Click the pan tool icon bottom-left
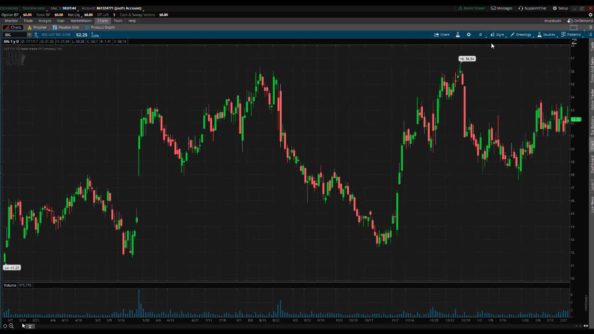Viewport: 594px width, 334px height. pos(5,326)
